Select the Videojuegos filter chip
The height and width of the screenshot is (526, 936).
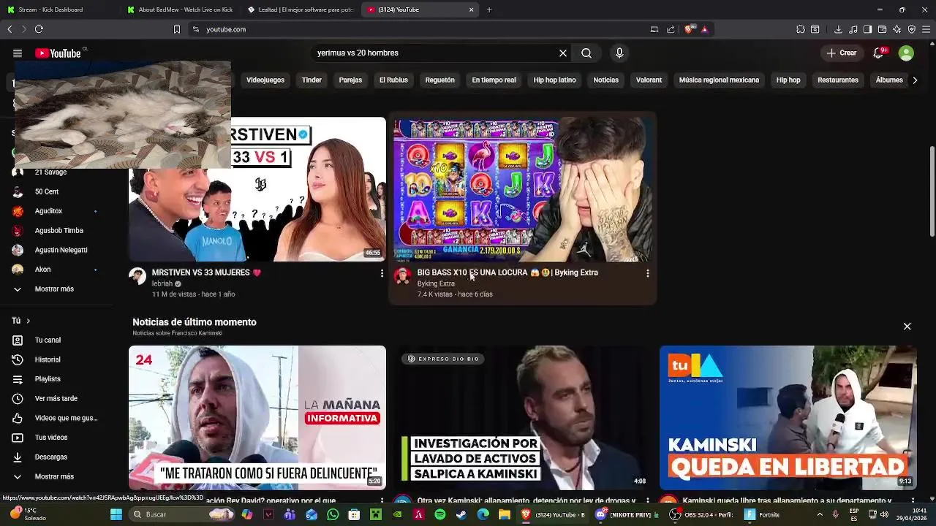click(265, 80)
